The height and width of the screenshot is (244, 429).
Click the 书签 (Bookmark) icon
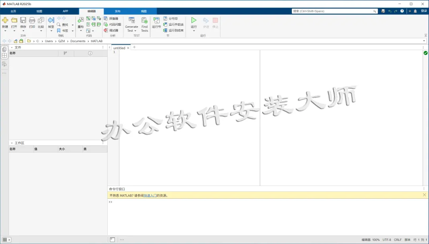[x=58, y=31]
